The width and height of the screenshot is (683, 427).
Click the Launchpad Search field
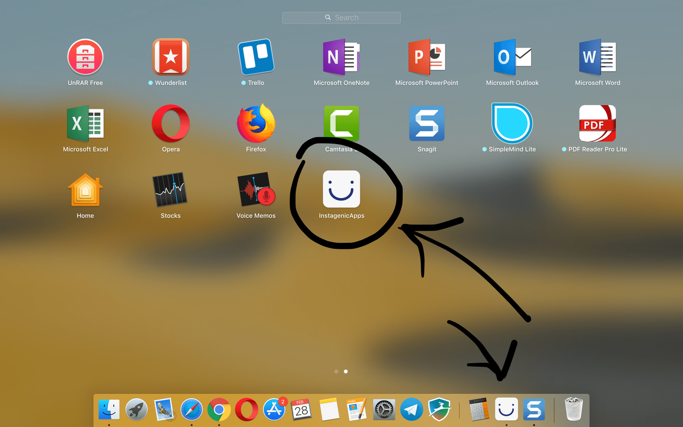point(341,18)
